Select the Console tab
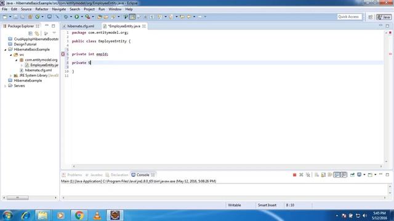The width and height of the screenshot is (394, 221). point(143,175)
